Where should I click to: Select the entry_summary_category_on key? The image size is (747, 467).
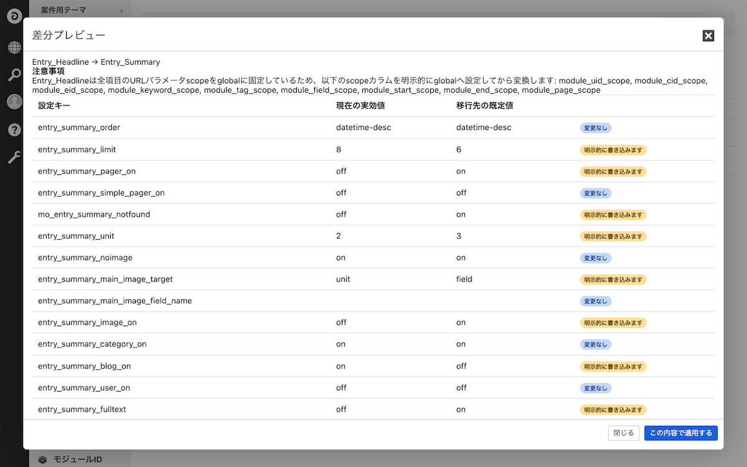92,344
